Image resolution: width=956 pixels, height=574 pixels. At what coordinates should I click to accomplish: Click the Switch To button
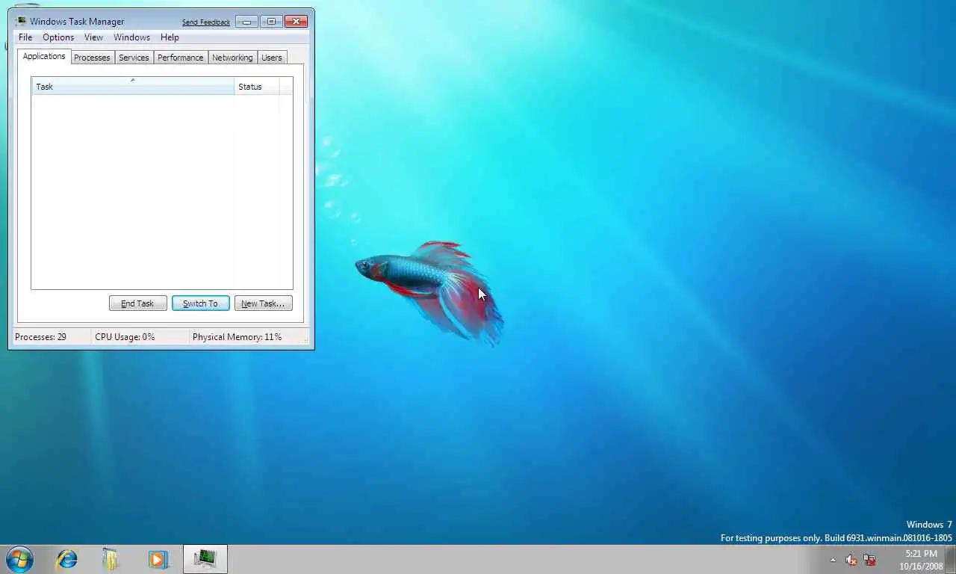200,303
